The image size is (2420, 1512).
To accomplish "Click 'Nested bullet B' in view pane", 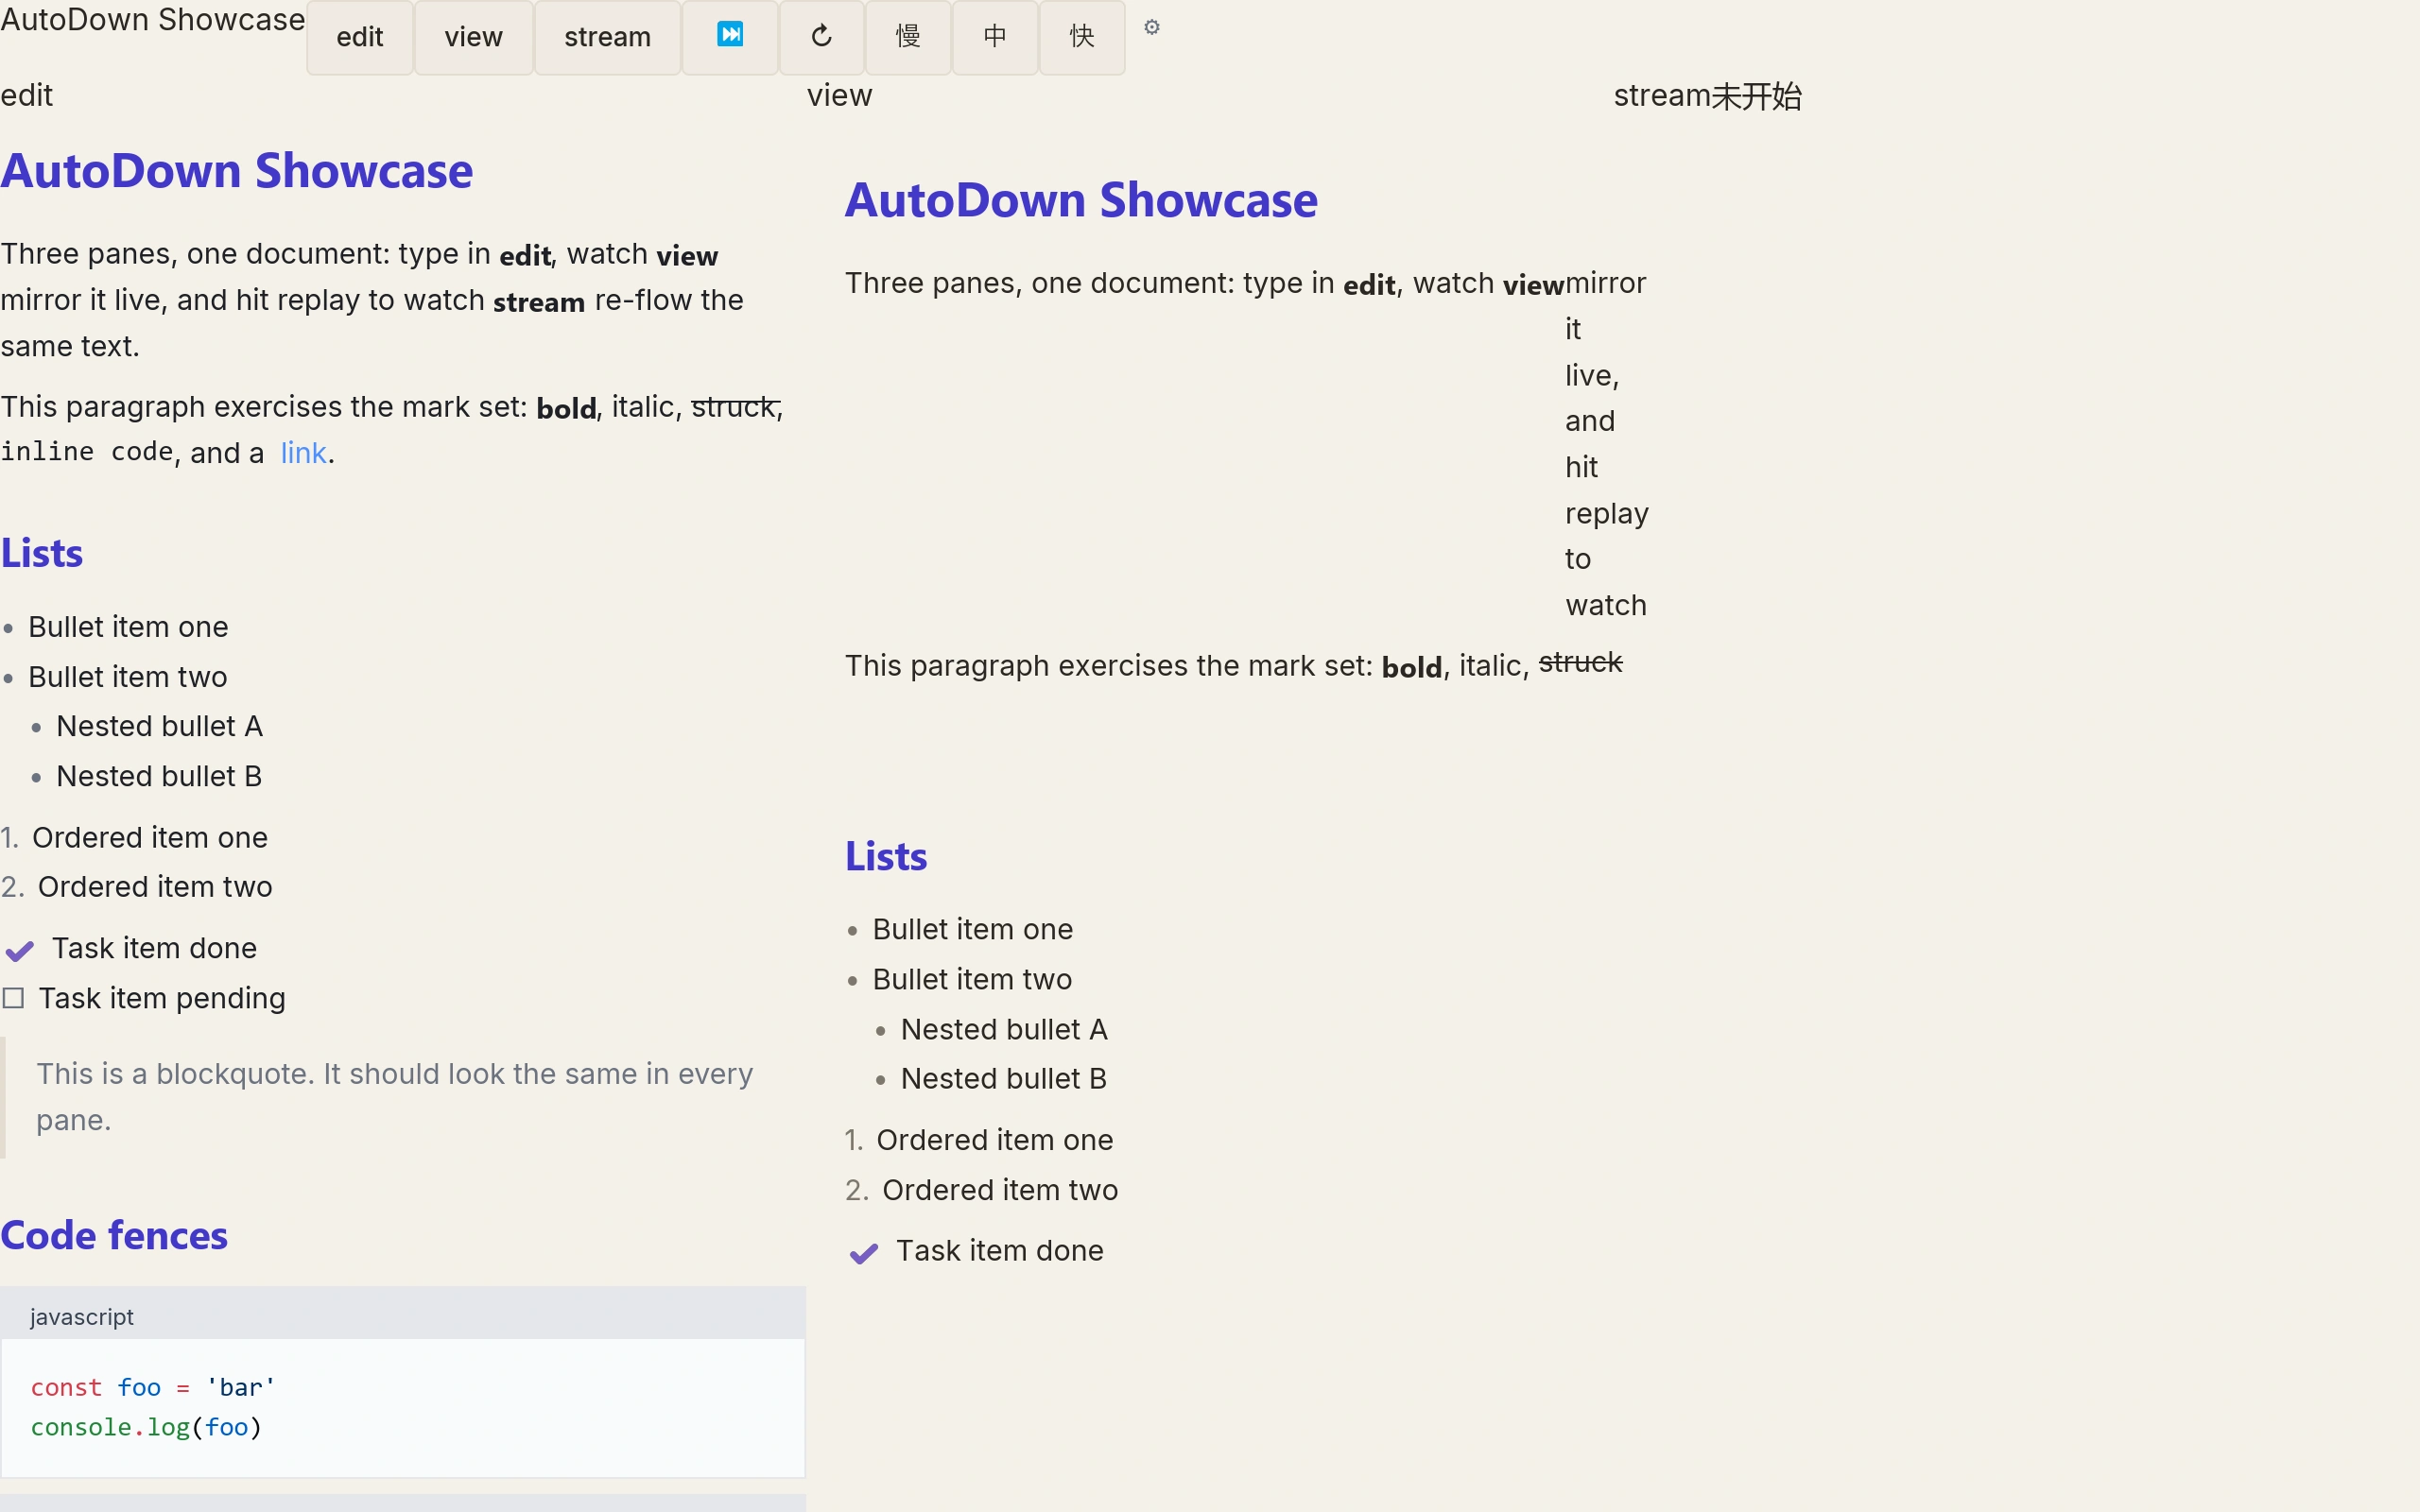I will tap(1004, 1079).
